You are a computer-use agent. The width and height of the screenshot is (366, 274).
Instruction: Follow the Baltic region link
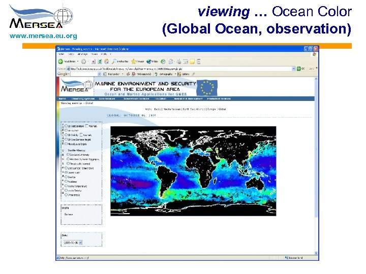(x=157, y=109)
